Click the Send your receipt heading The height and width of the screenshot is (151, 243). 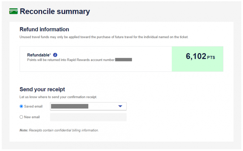[42, 89]
